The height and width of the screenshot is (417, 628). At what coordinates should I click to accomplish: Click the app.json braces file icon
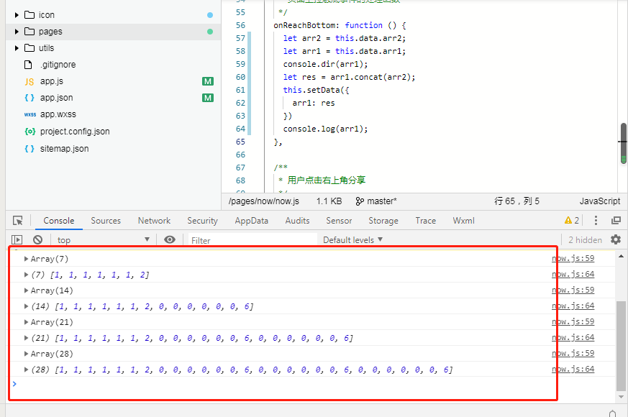tap(29, 98)
